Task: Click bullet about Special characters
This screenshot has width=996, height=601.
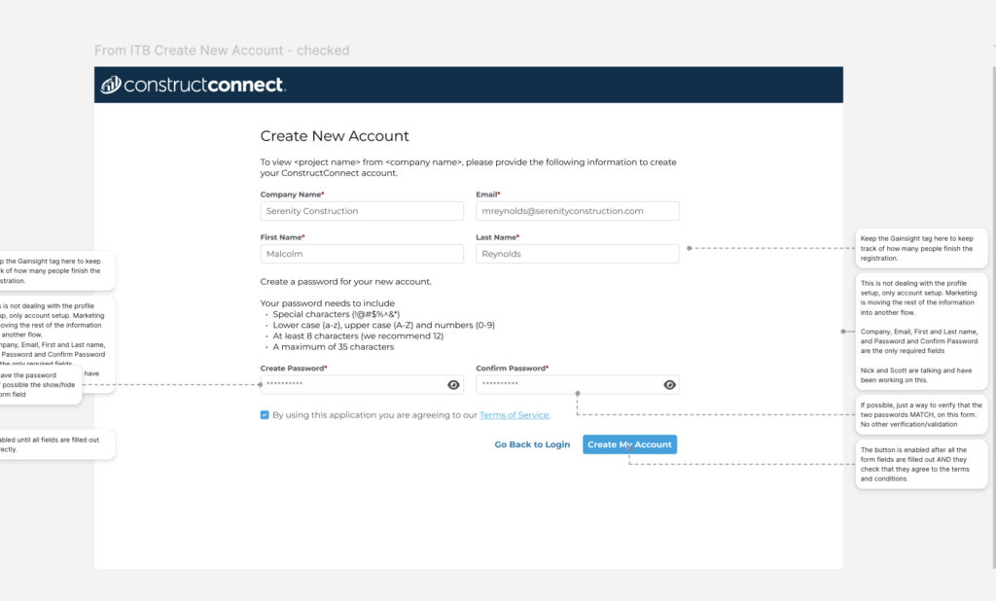Action: [x=336, y=314]
